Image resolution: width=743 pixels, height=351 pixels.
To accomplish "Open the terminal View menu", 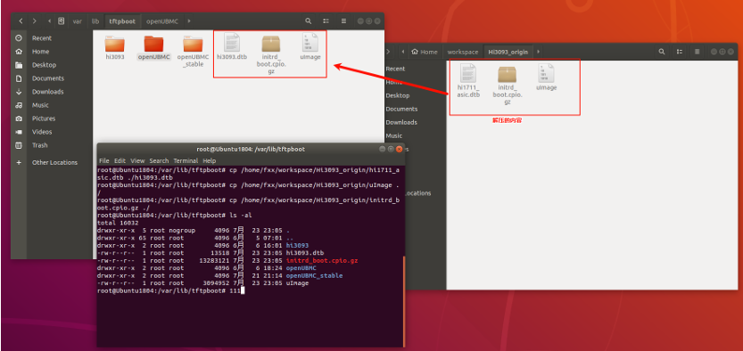I will tap(137, 161).
